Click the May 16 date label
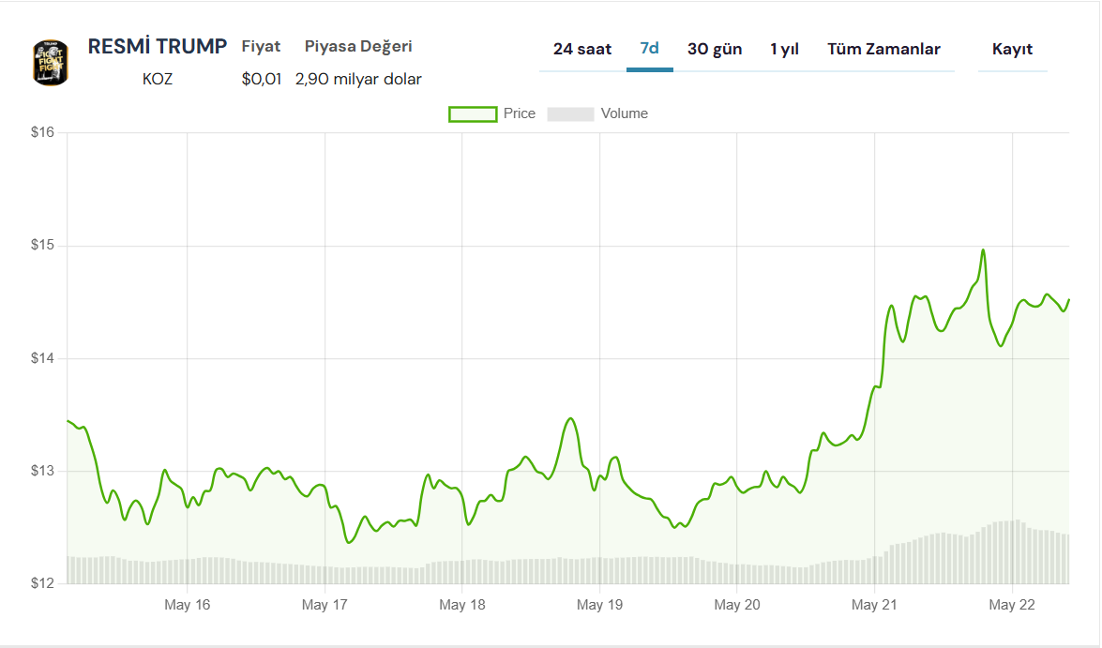 [x=187, y=605]
